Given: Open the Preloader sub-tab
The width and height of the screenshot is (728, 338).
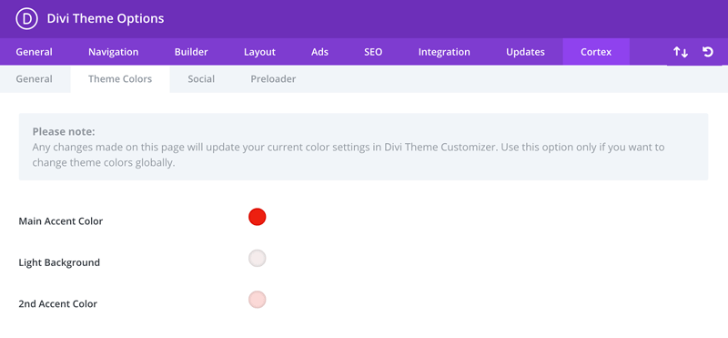Looking at the screenshot, I should click(x=274, y=79).
